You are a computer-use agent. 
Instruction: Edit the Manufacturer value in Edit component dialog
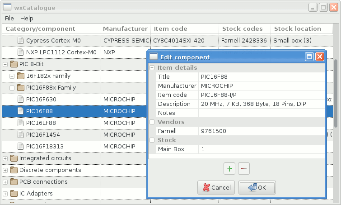click(262, 86)
